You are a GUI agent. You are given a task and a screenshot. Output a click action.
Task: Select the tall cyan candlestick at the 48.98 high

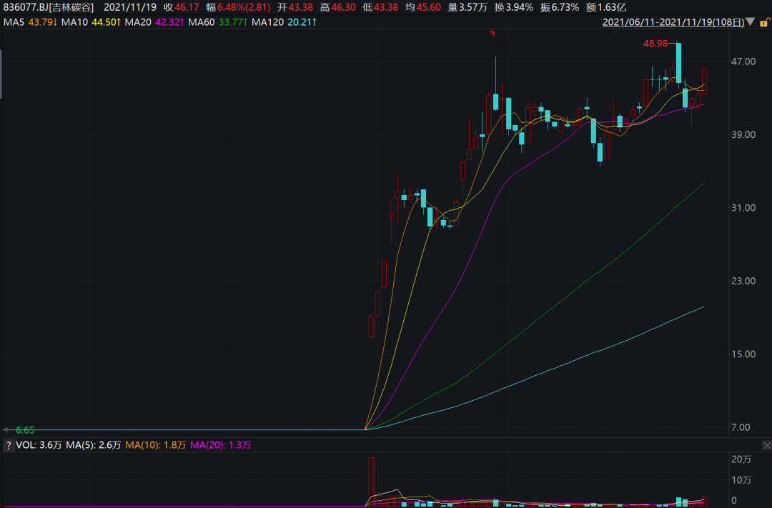coord(679,62)
